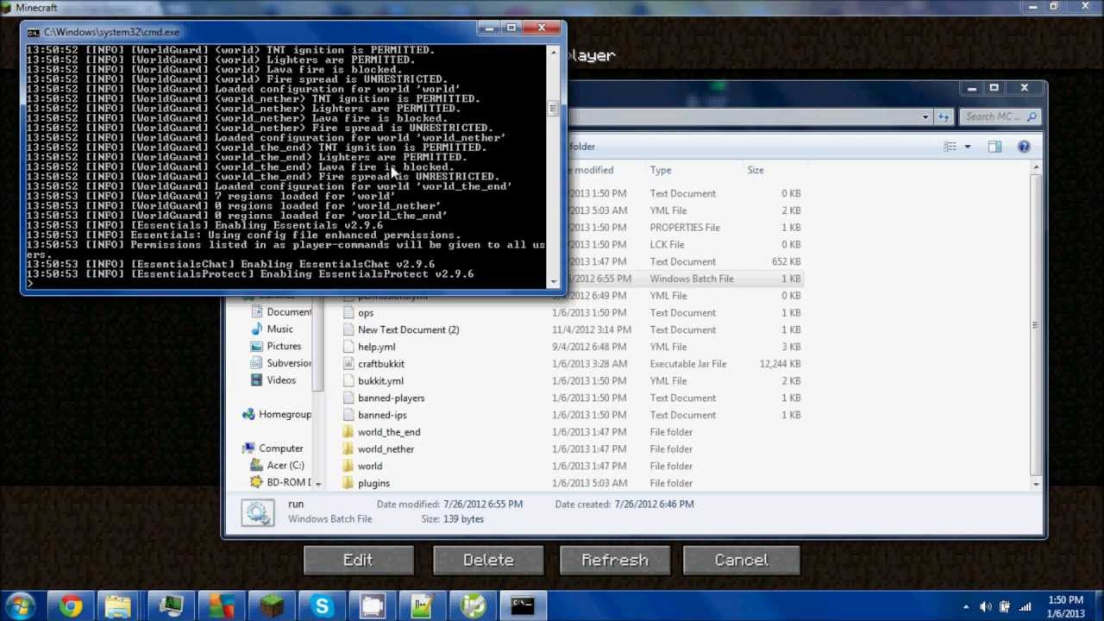The image size is (1104, 621).
Task: Open Subversion in the navigation pane
Action: pos(288,363)
